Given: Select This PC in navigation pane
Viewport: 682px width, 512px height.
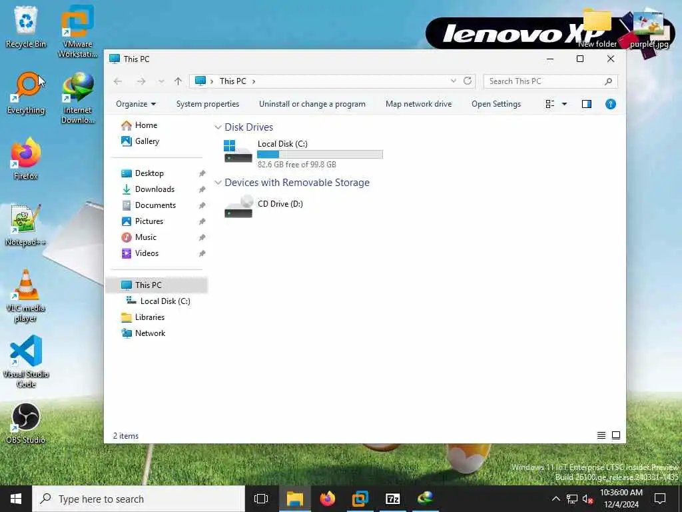Looking at the screenshot, I should coord(157,285).
